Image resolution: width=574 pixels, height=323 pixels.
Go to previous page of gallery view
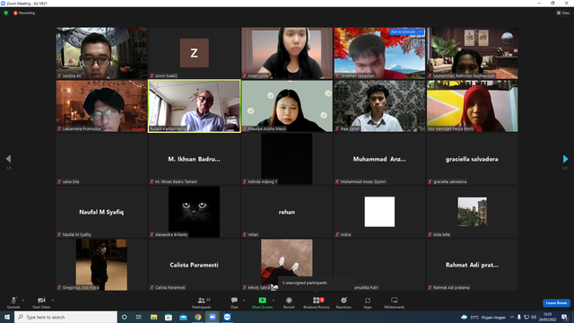click(x=8, y=159)
